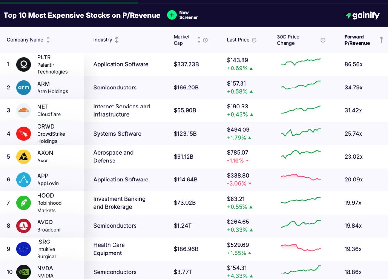This screenshot has width=388, height=279.
Task: Click $1.24T market cap value
Action: [183, 226]
